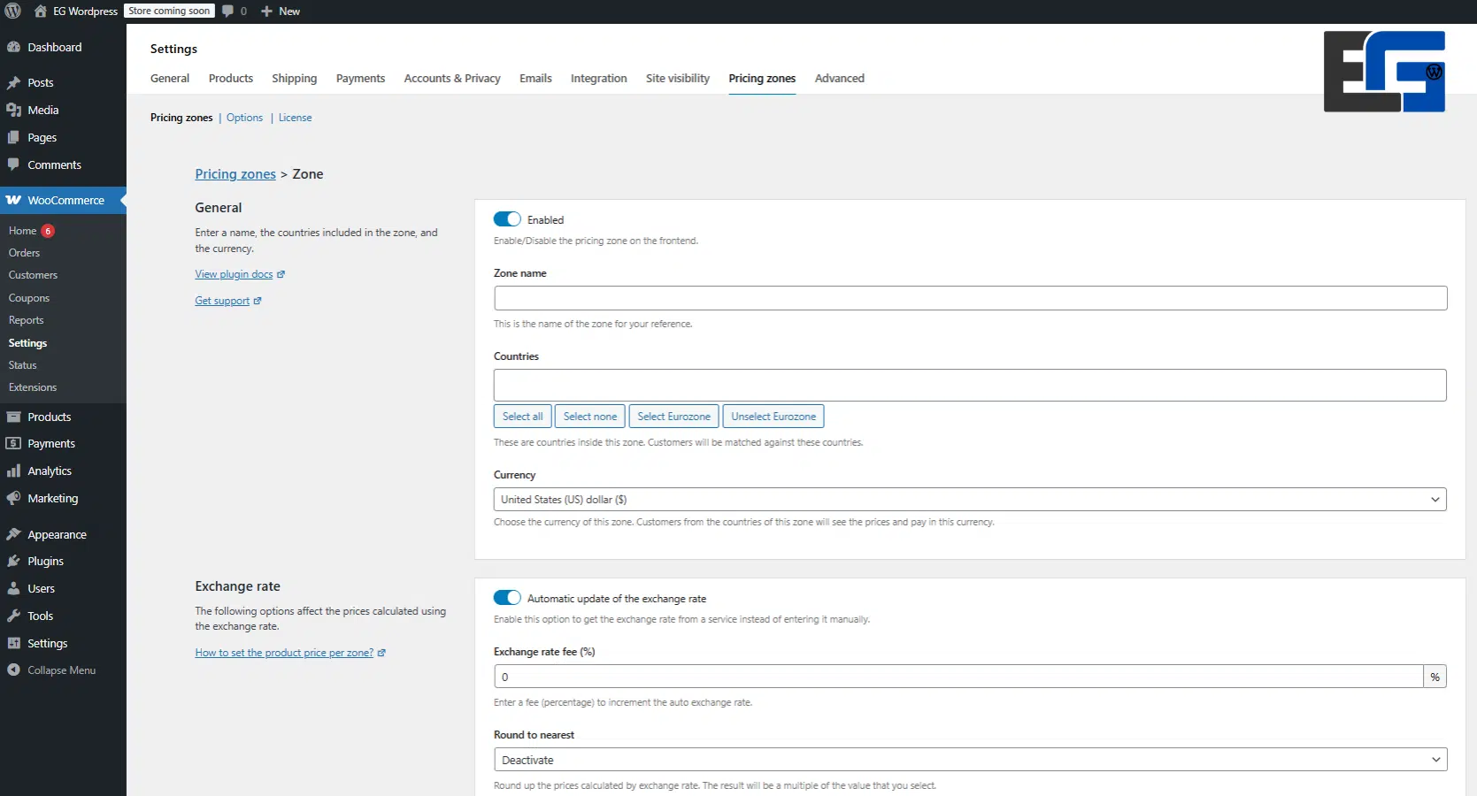Image resolution: width=1477 pixels, height=796 pixels.
Task: Click inside the Zone name field
Action: pos(969,298)
